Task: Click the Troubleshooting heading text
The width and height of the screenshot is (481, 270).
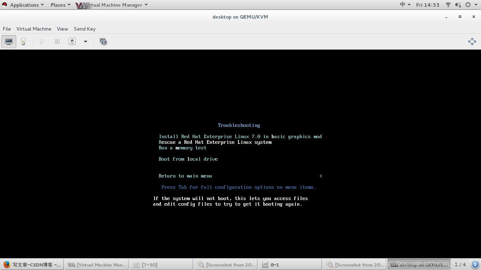Action: [239, 125]
